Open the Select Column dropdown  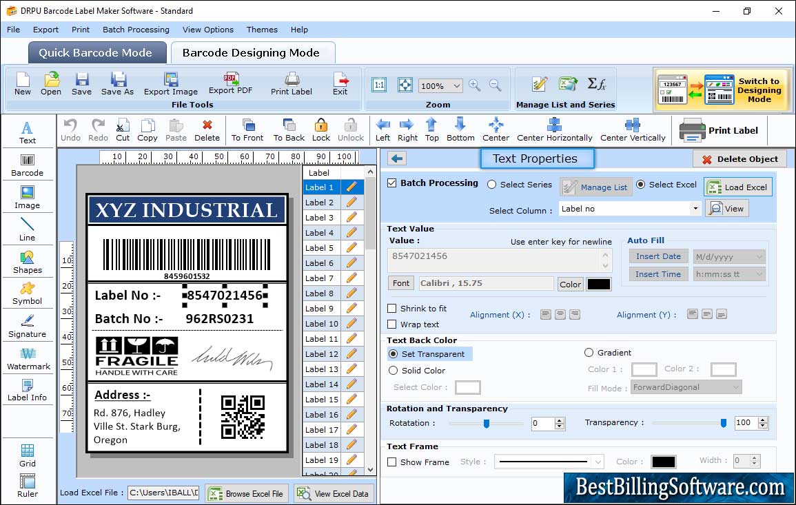695,209
